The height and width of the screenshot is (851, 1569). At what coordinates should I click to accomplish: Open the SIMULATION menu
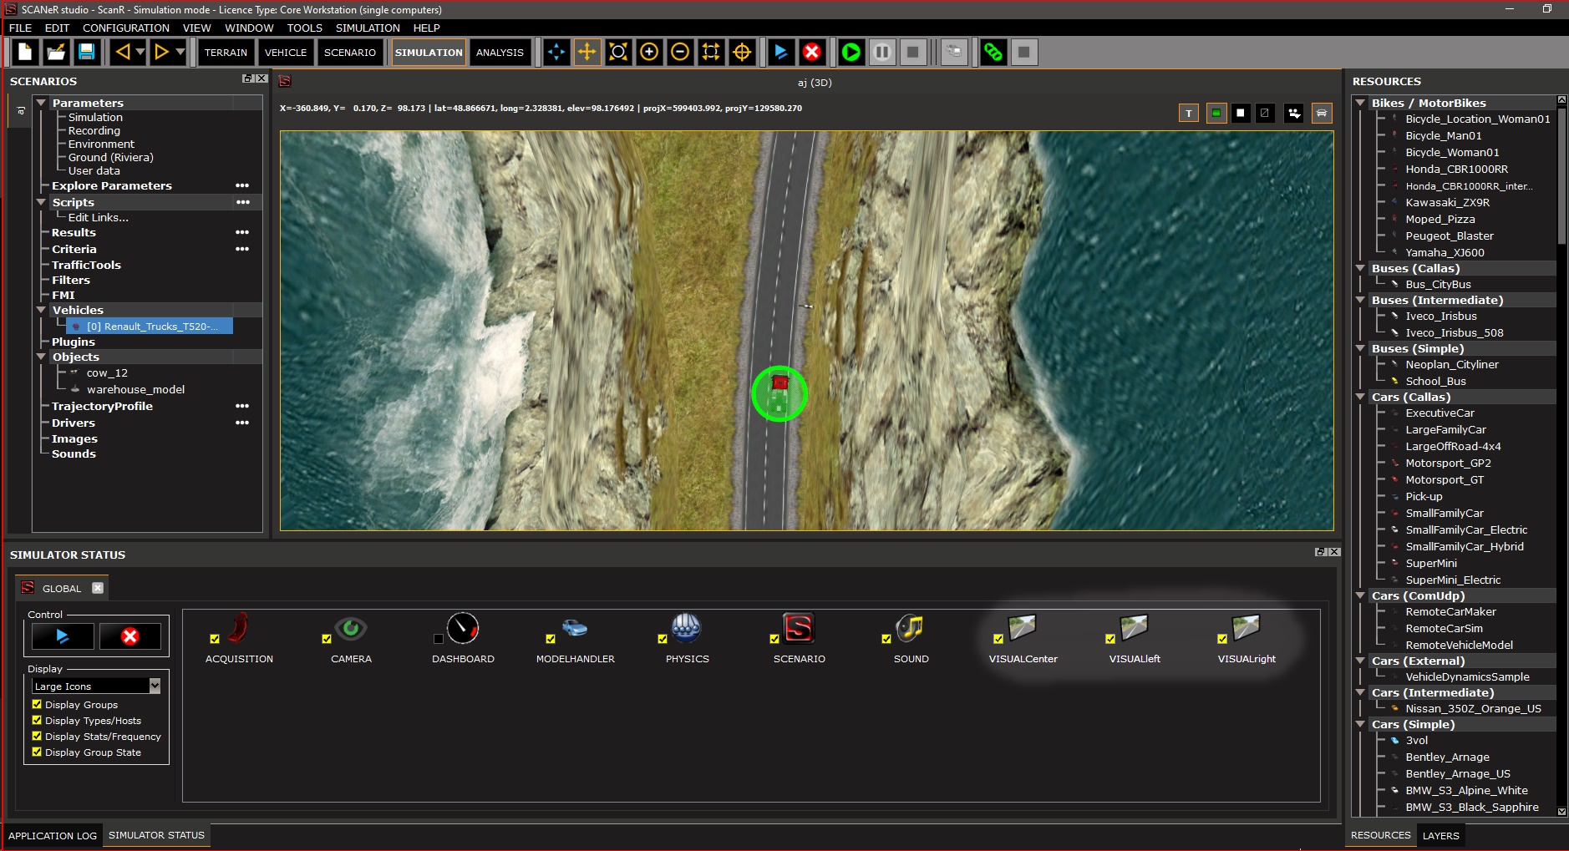(368, 28)
